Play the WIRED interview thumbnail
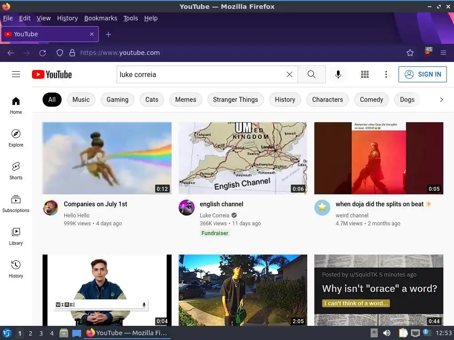Viewport: 454px width, 340px height. (x=107, y=290)
